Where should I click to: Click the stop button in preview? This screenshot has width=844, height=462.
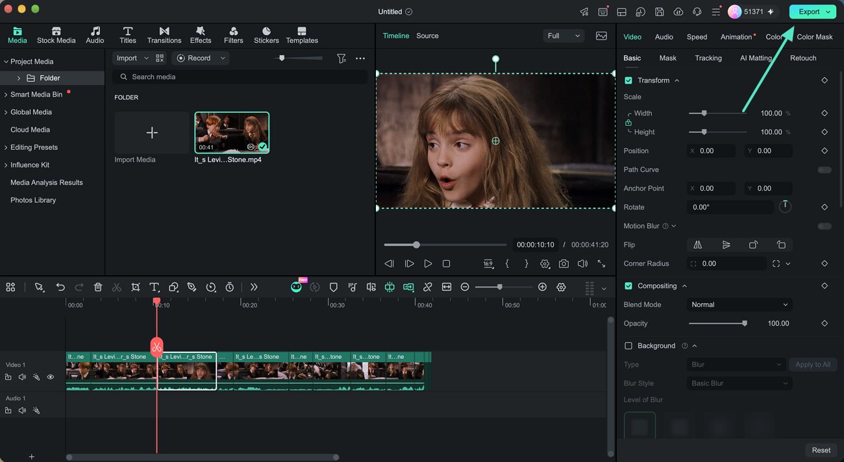coord(446,263)
